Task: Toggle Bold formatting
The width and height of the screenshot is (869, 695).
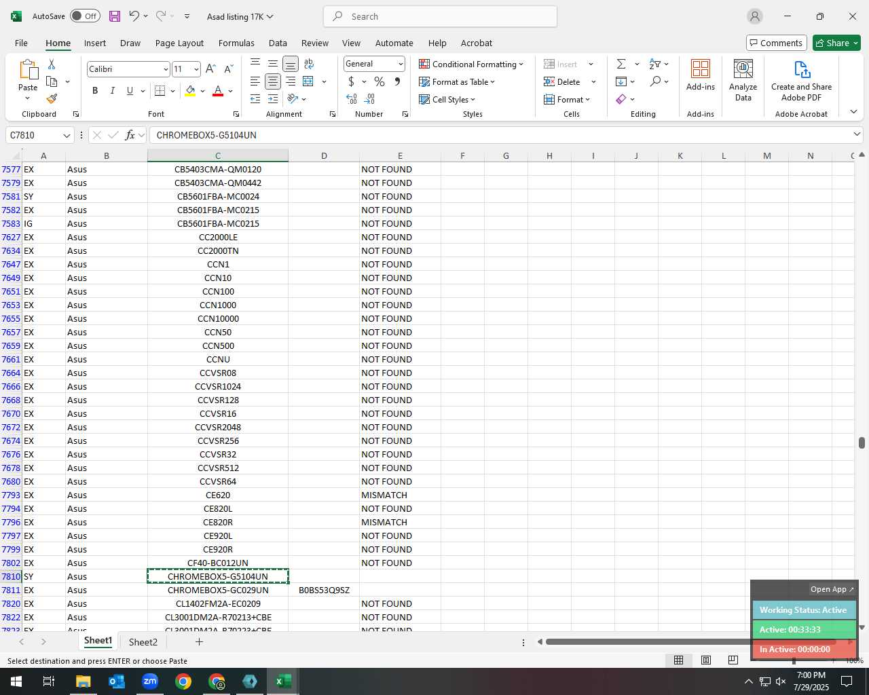Action: 95,90
